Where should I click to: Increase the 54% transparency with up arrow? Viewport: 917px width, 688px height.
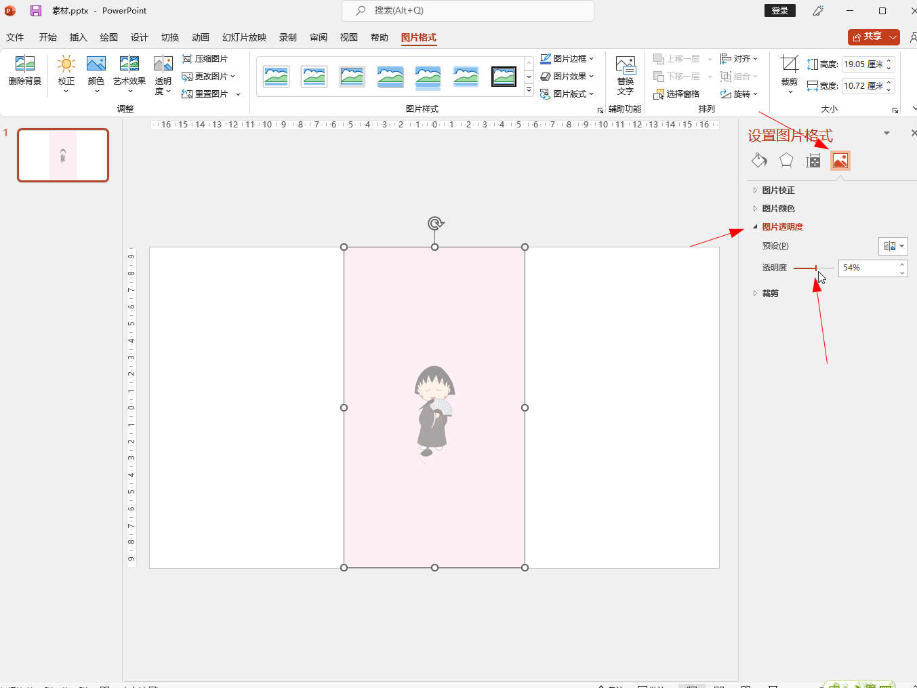click(x=902, y=264)
